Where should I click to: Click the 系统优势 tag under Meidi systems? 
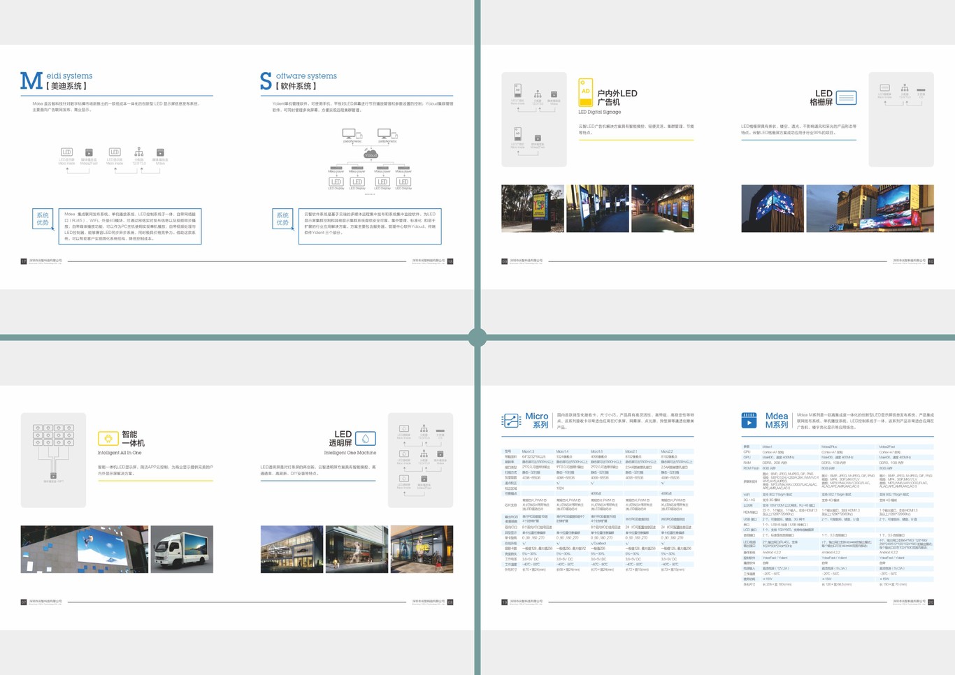coord(43,219)
